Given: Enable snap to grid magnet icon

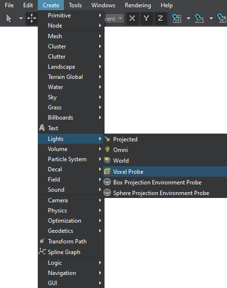Looking at the screenshot, I should pos(177,18).
